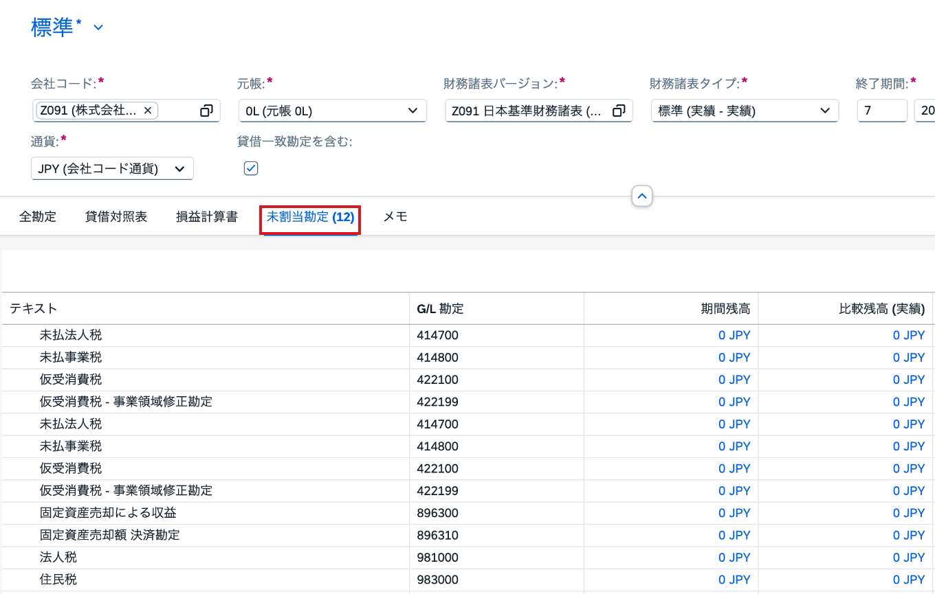Open the メモ tab
The width and height of the screenshot is (935, 594).
[395, 217]
